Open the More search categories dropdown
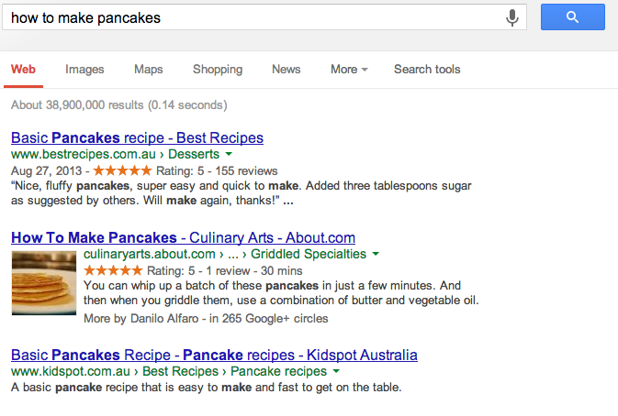618x416 pixels. [349, 70]
